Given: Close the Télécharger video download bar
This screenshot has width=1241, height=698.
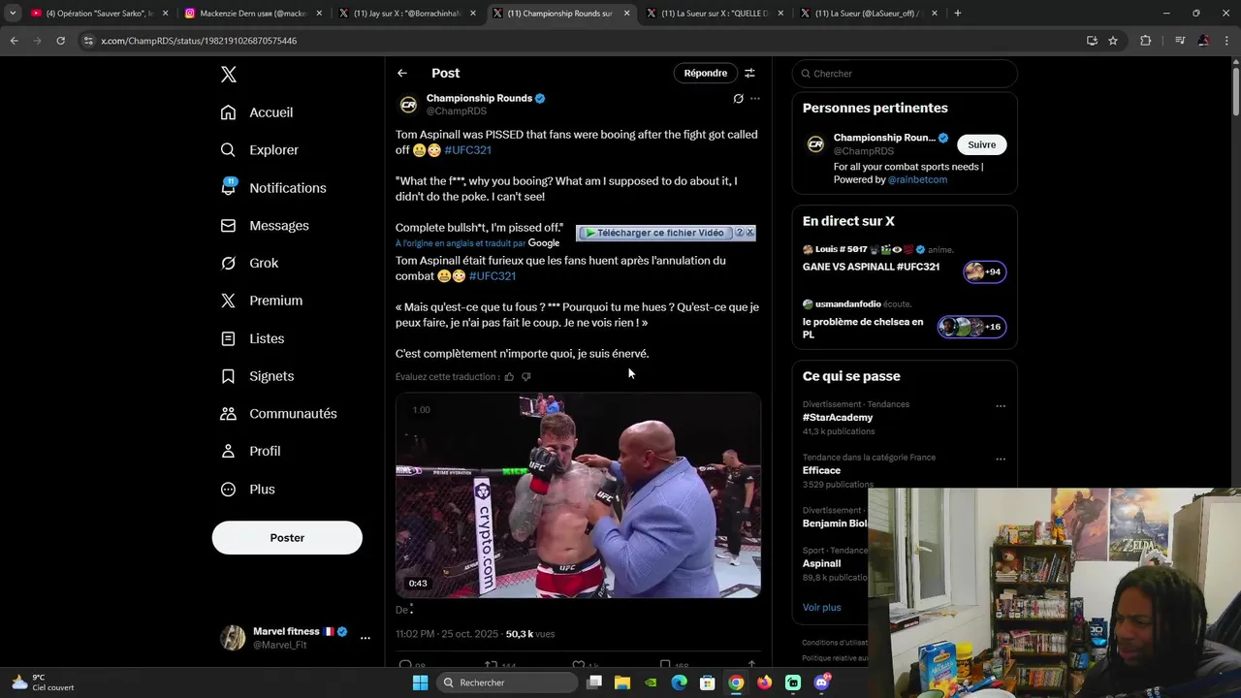Looking at the screenshot, I should coord(750,233).
